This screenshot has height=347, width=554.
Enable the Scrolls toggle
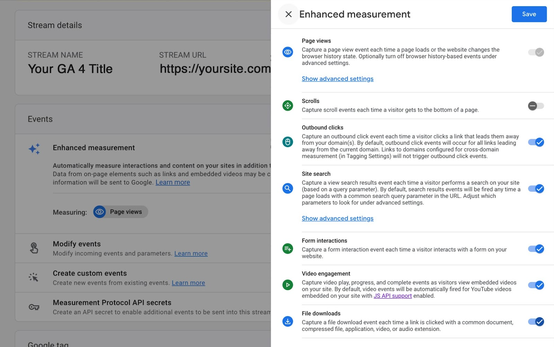[x=536, y=106]
